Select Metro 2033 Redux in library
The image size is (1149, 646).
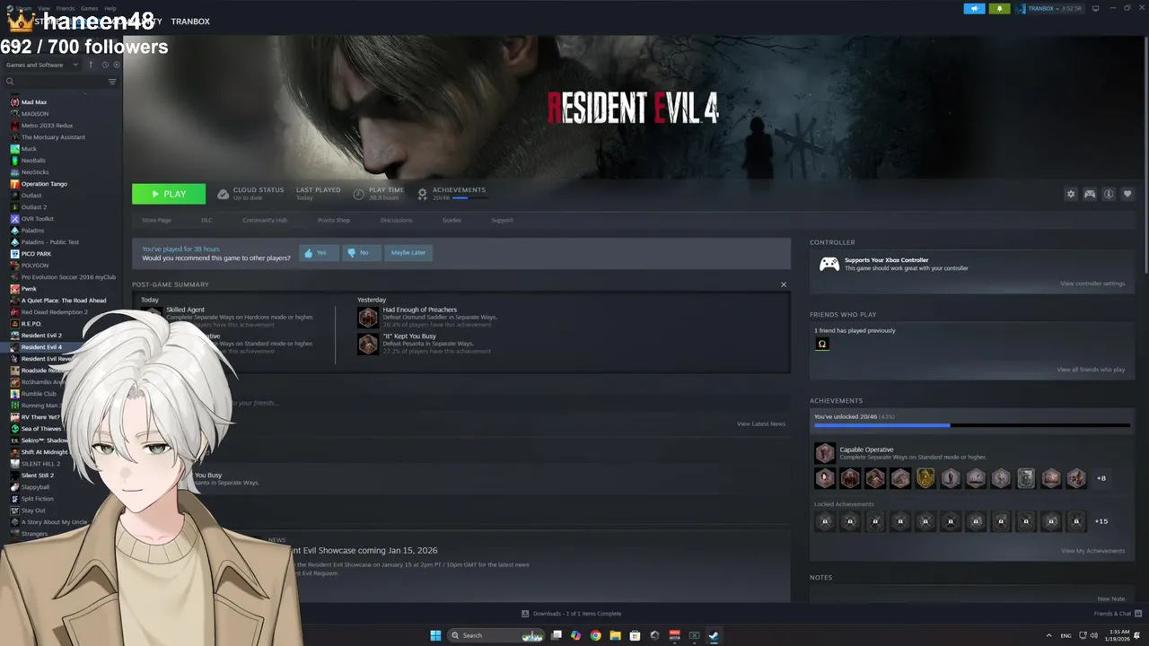point(47,126)
